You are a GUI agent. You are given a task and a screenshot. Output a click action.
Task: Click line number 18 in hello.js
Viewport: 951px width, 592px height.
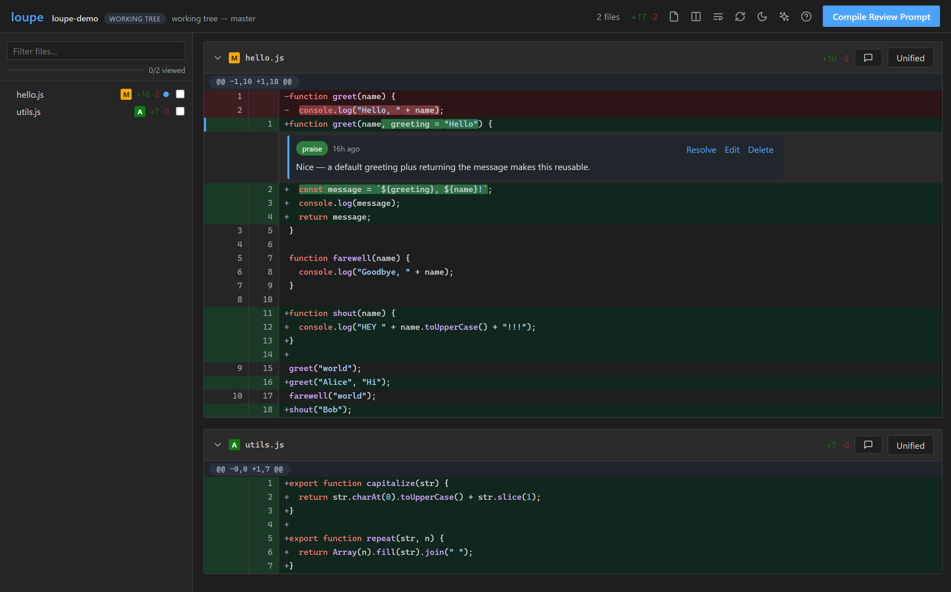pos(268,410)
